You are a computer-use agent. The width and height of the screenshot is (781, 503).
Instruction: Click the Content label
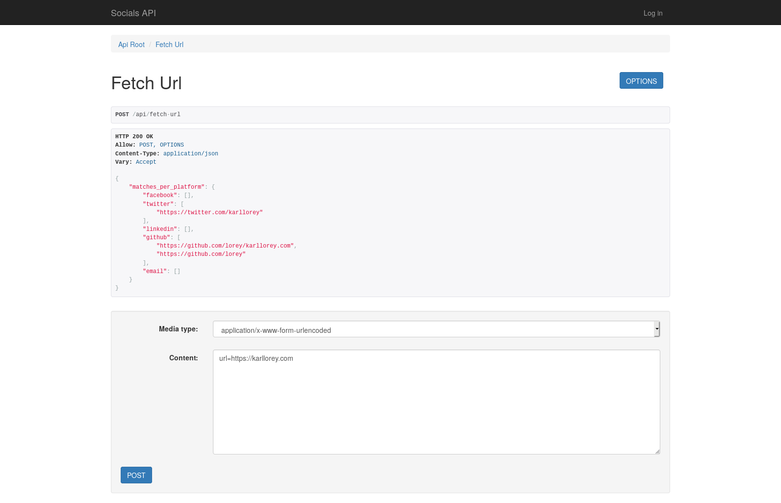pyautogui.click(x=183, y=358)
